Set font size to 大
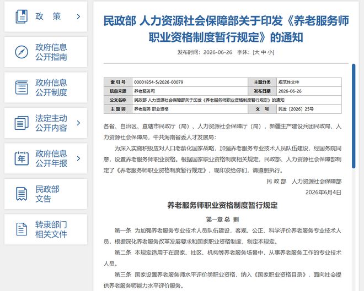This screenshot has height=291, width=364. pyautogui.click(x=257, y=52)
